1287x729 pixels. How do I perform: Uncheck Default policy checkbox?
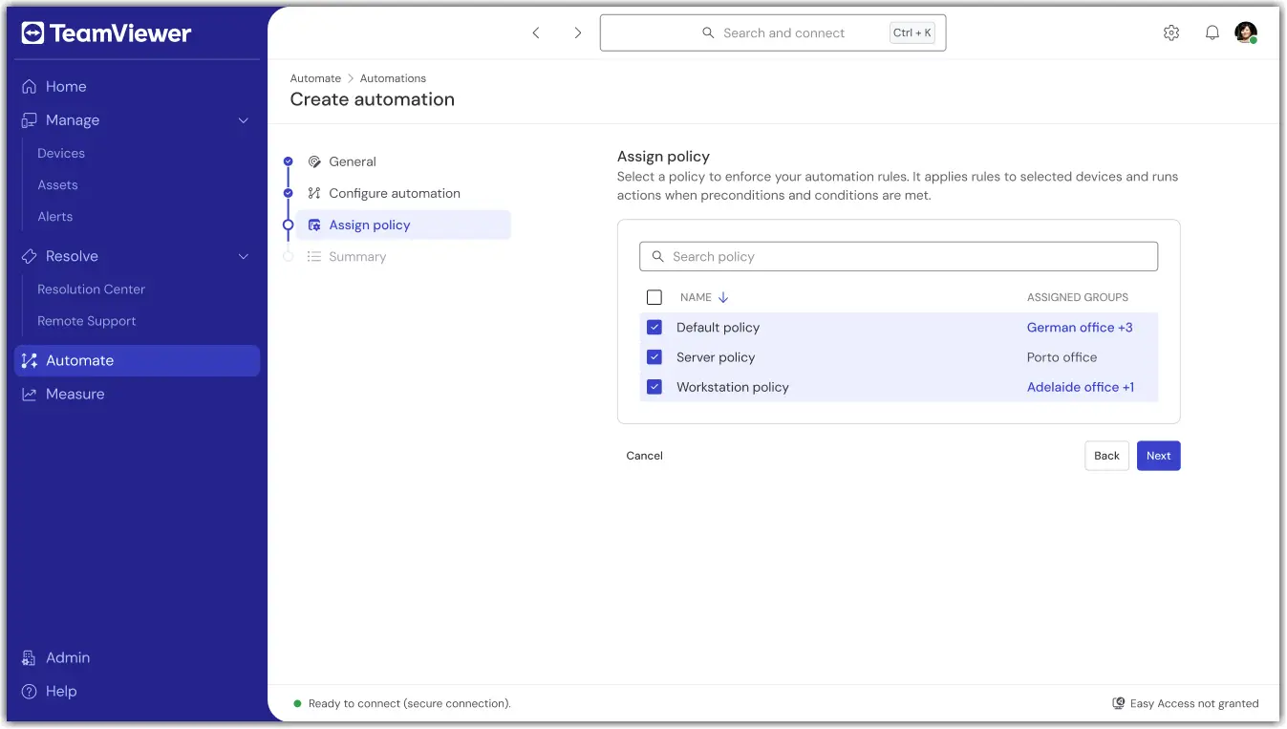654,327
